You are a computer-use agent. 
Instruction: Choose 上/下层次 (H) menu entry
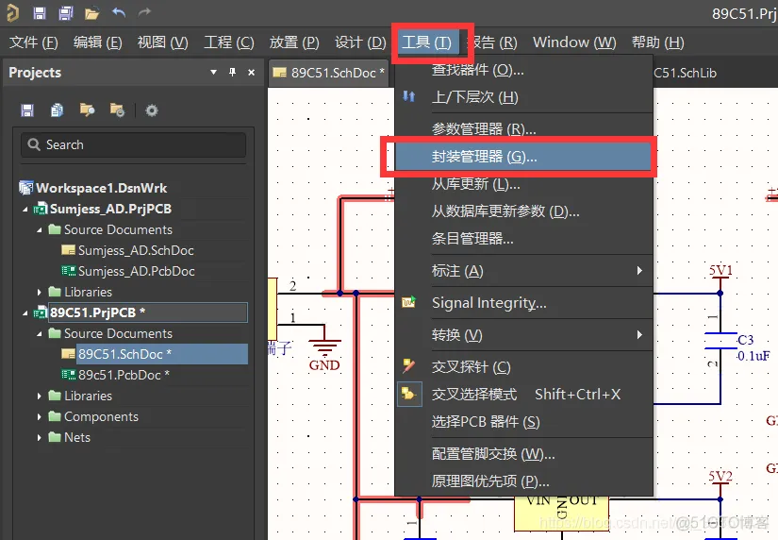click(523, 97)
